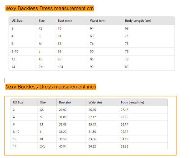
Task: Select waist value 64 in the XS row
Action: click(x=92, y=28)
